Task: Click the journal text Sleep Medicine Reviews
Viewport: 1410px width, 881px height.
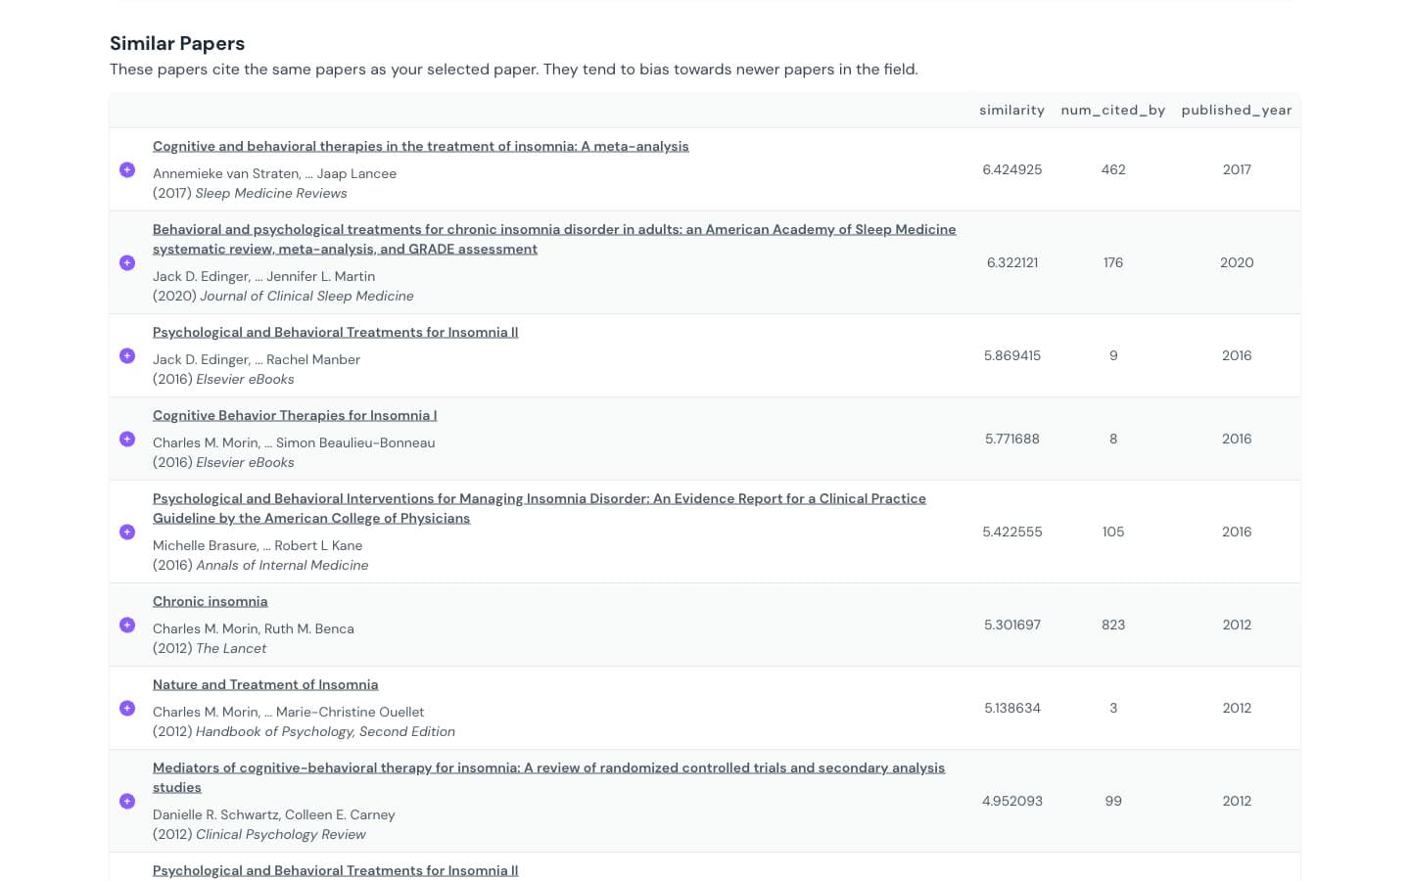Action: [271, 193]
